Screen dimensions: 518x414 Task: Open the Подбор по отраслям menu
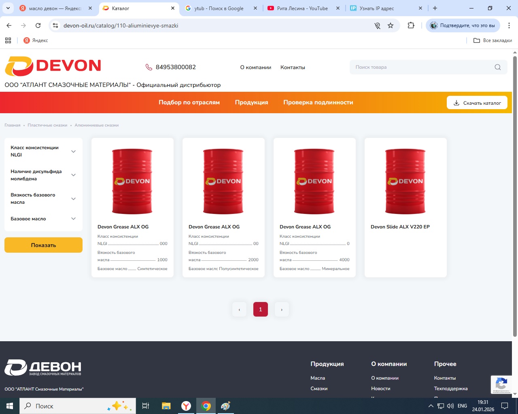point(189,102)
